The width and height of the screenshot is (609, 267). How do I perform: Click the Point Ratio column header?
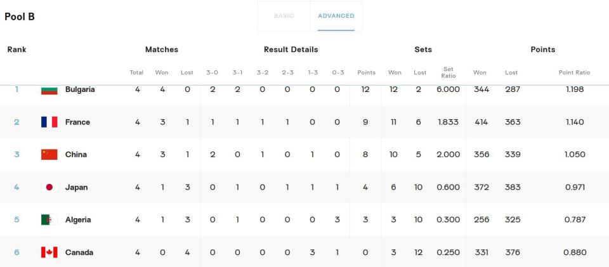[574, 72]
